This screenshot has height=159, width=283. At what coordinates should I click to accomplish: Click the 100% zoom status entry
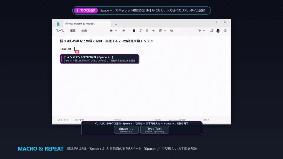tap(158, 120)
